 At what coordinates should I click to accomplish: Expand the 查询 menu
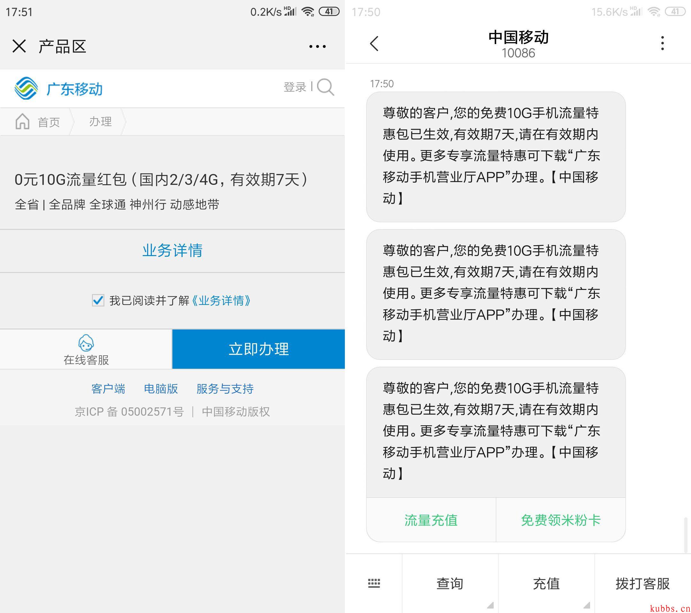point(450,584)
